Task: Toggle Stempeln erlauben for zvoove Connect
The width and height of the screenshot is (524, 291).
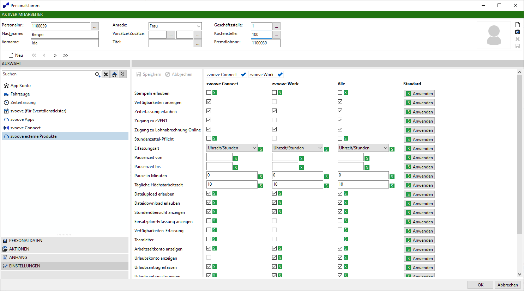Action: [x=209, y=93]
